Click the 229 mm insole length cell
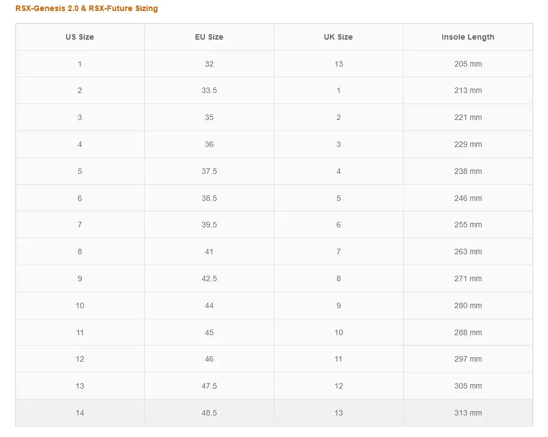 (468, 144)
